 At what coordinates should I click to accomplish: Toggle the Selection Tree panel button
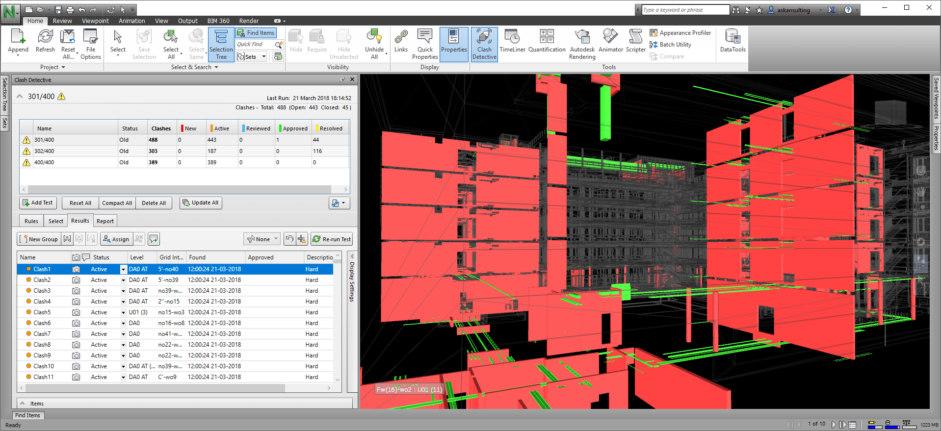click(221, 44)
